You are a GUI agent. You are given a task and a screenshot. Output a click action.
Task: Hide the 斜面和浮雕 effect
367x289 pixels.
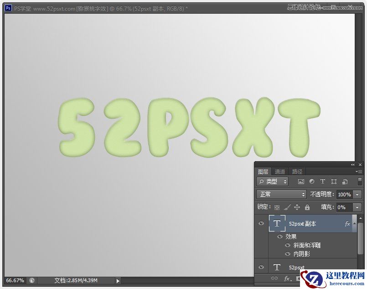pos(288,246)
